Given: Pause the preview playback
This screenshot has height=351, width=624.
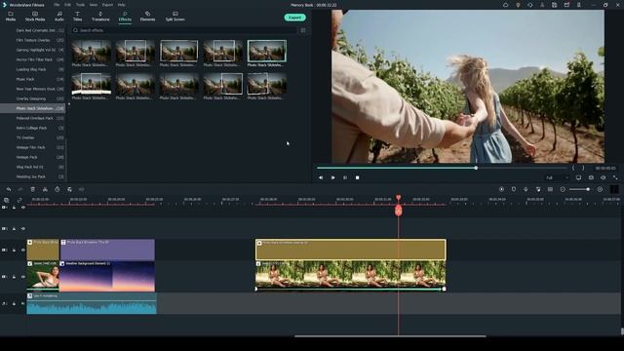Looking at the screenshot, I should pyautogui.click(x=345, y=177).
